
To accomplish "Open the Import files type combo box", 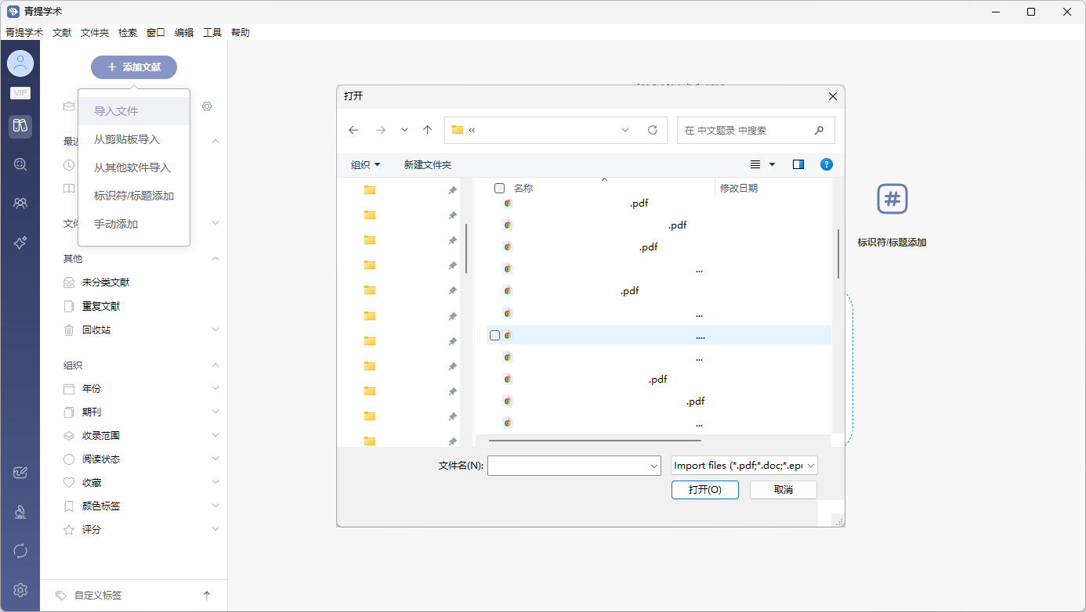I will (x=744, y=466).
